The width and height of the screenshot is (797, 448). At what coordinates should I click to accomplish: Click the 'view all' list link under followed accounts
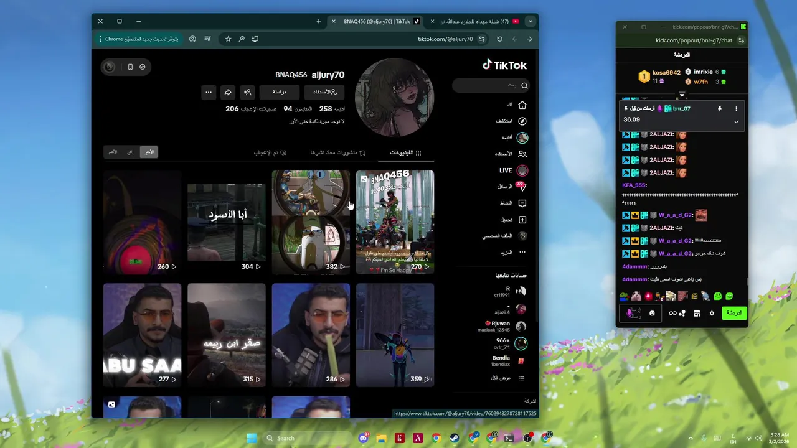(507, 378)
